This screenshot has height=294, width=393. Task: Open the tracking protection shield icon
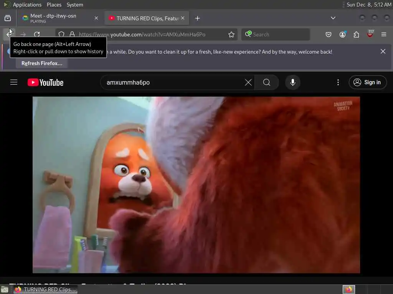[x=61, y=34]
